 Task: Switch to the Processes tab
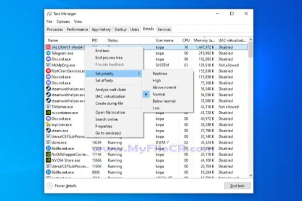pos(55,29)
